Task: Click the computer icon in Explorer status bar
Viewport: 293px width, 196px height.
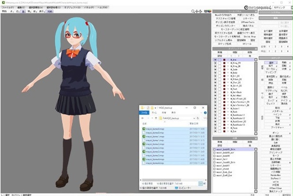Action: click(x=176, y=188)
